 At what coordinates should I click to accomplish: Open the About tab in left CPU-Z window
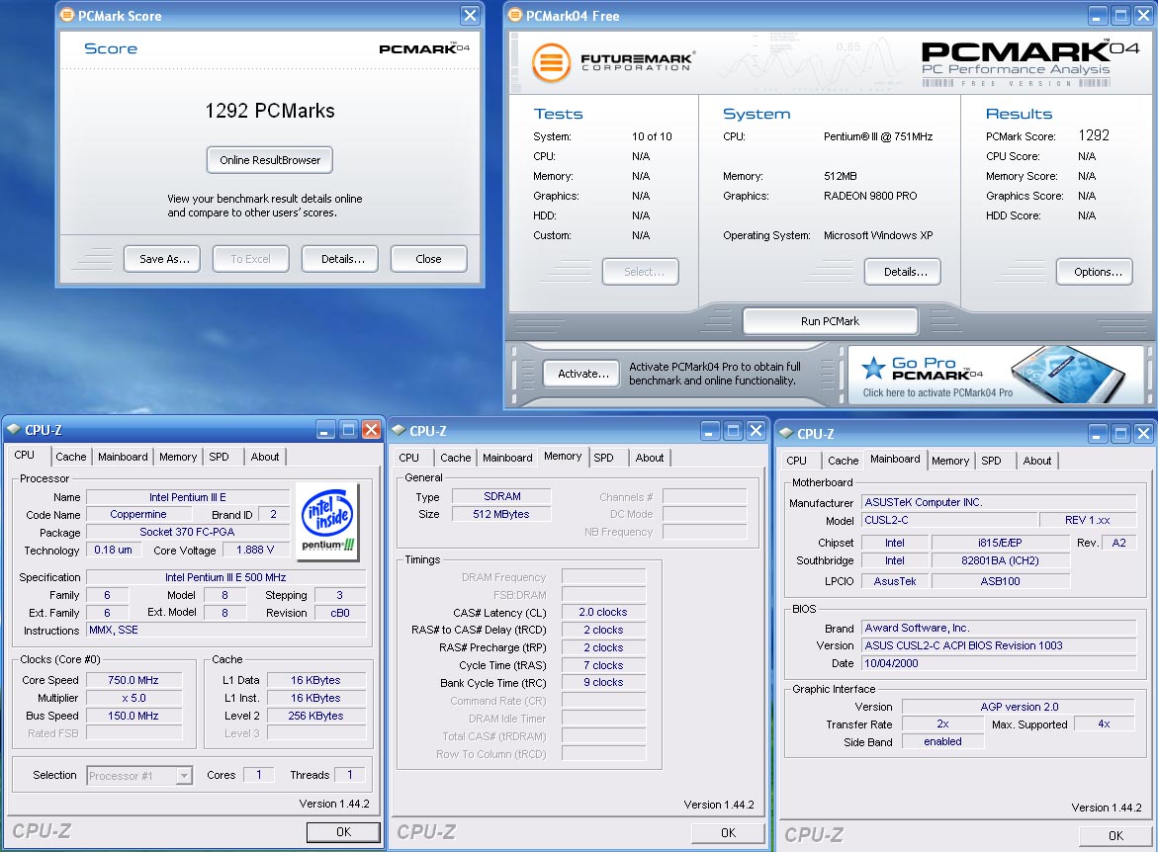(x=264, y=457)
